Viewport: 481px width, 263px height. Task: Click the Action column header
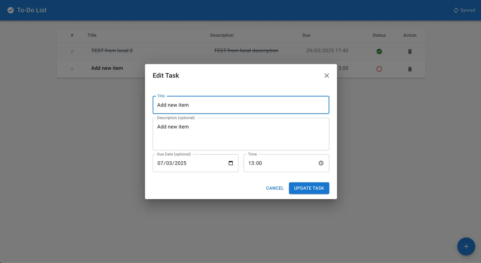(410, 35)
